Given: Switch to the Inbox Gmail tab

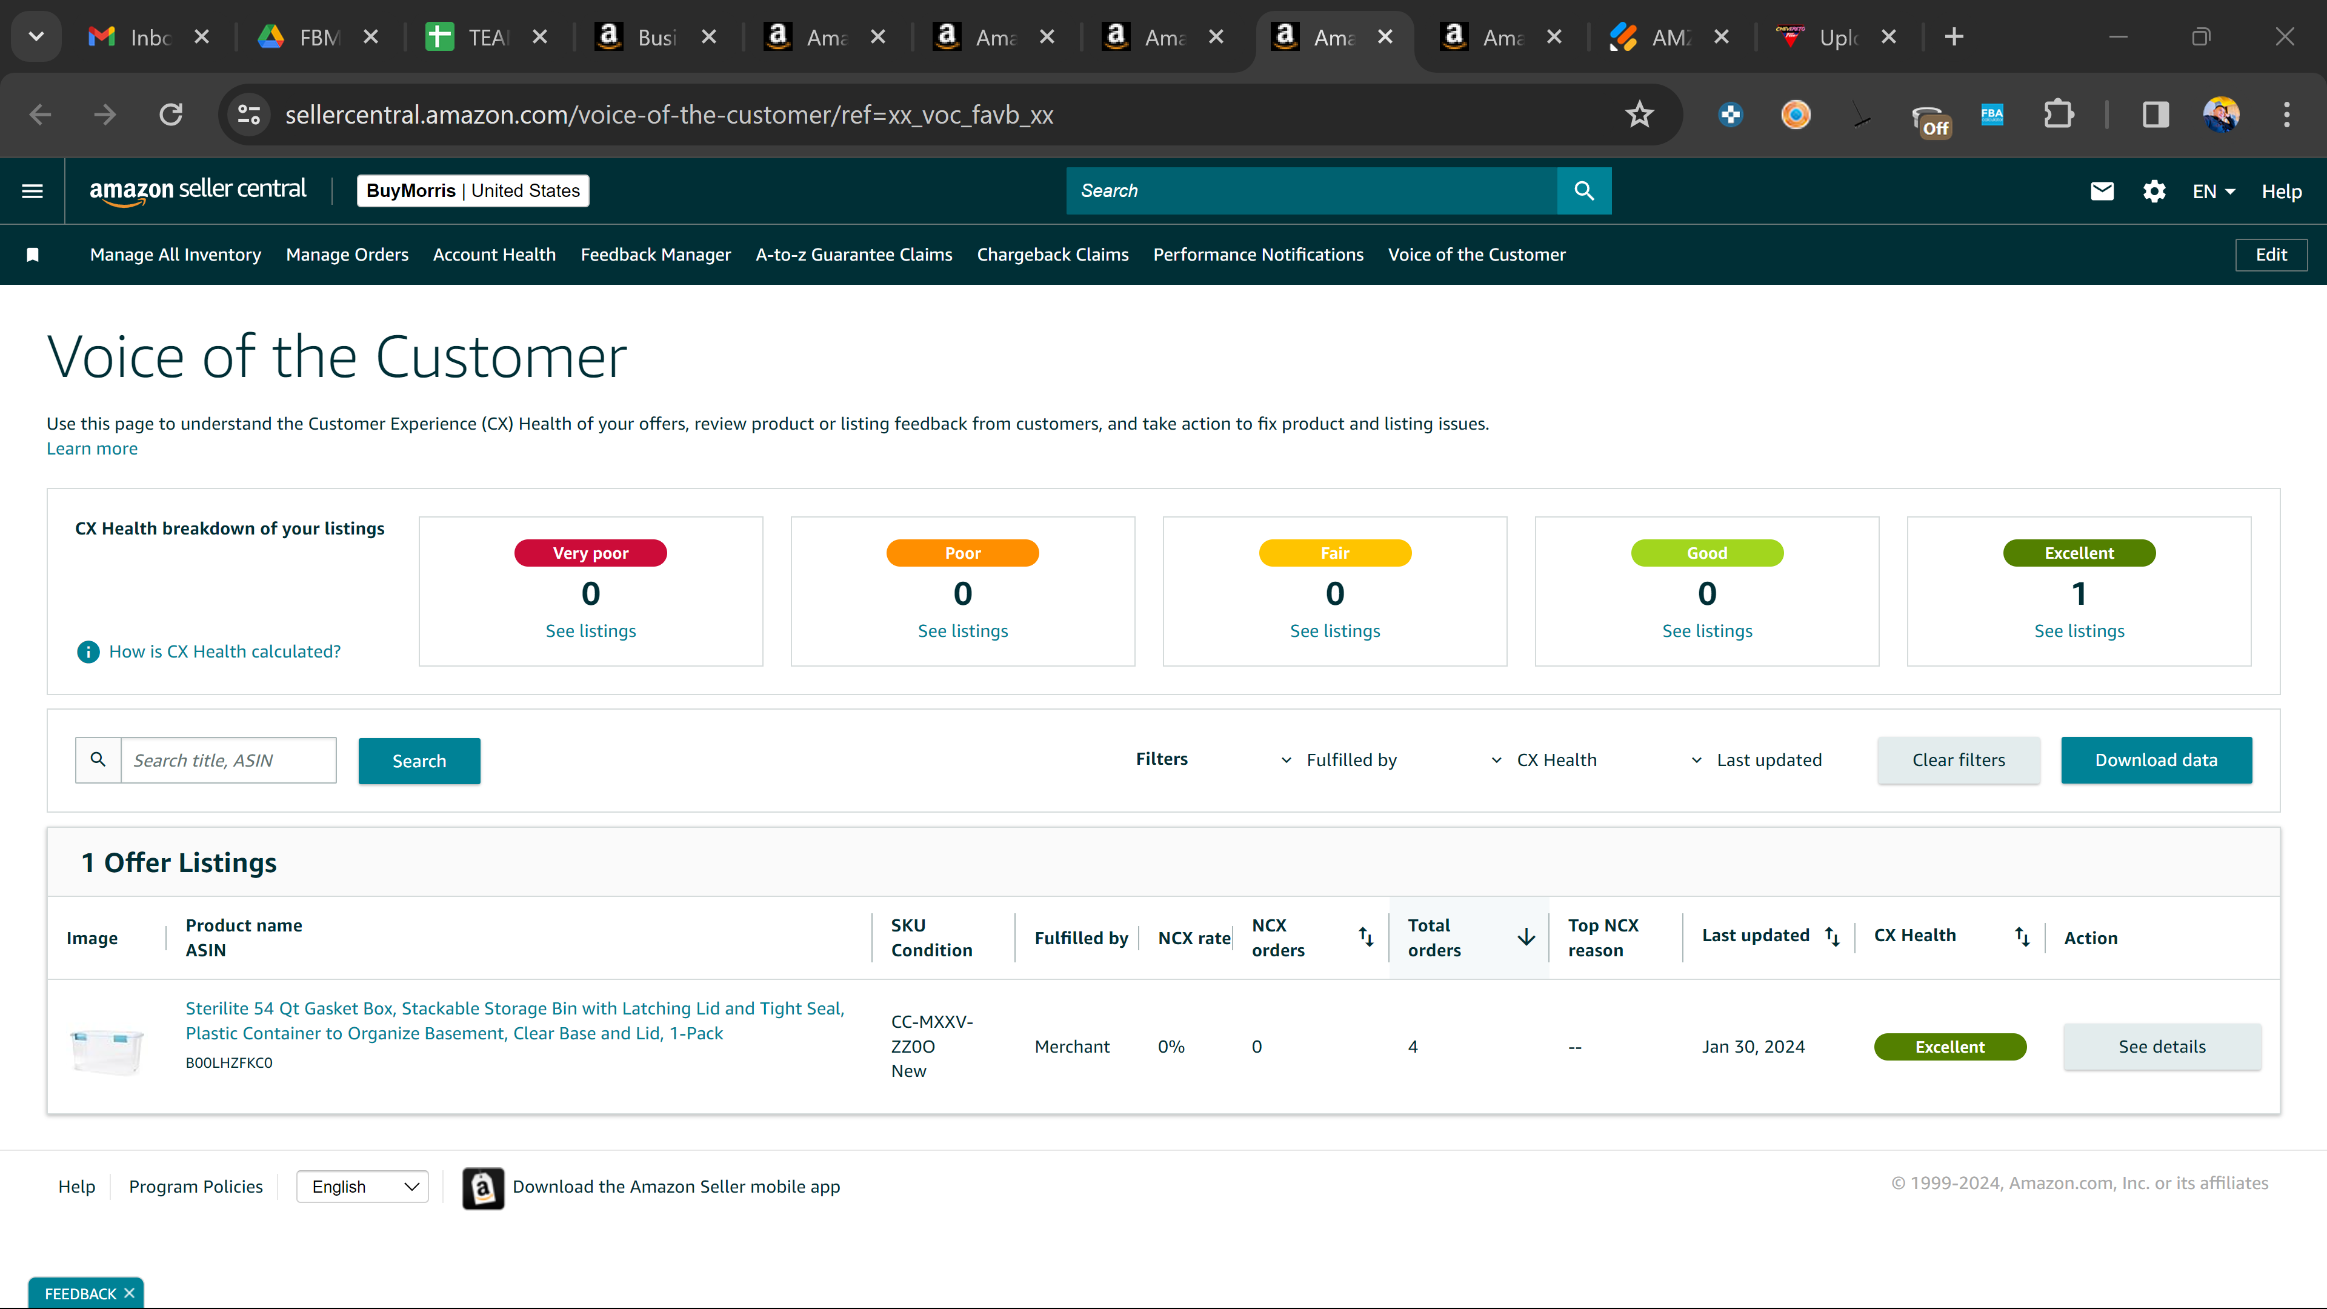Looking at the screenshot, I should pos(149,37).
